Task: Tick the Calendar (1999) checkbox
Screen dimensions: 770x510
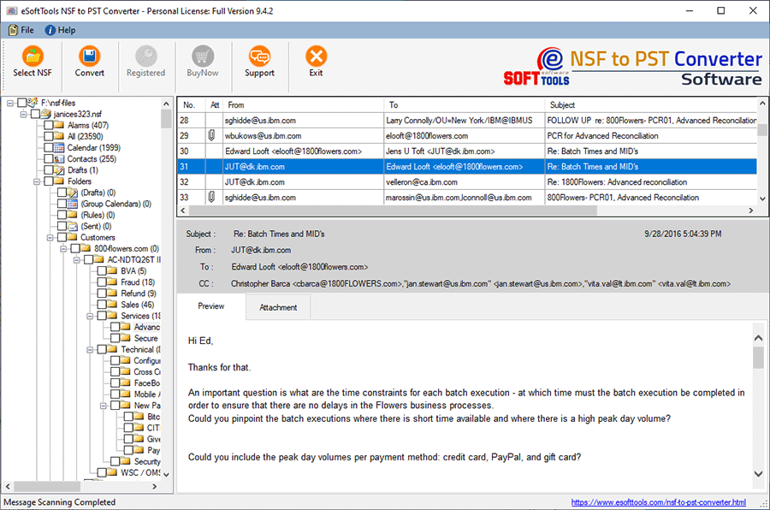Action: point(49,147)
